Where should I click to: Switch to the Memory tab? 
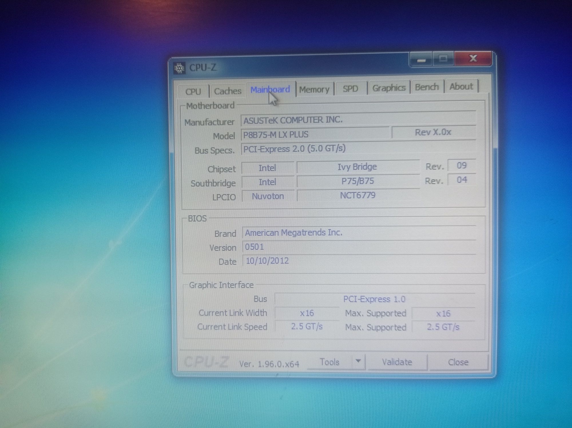point(314,90)
